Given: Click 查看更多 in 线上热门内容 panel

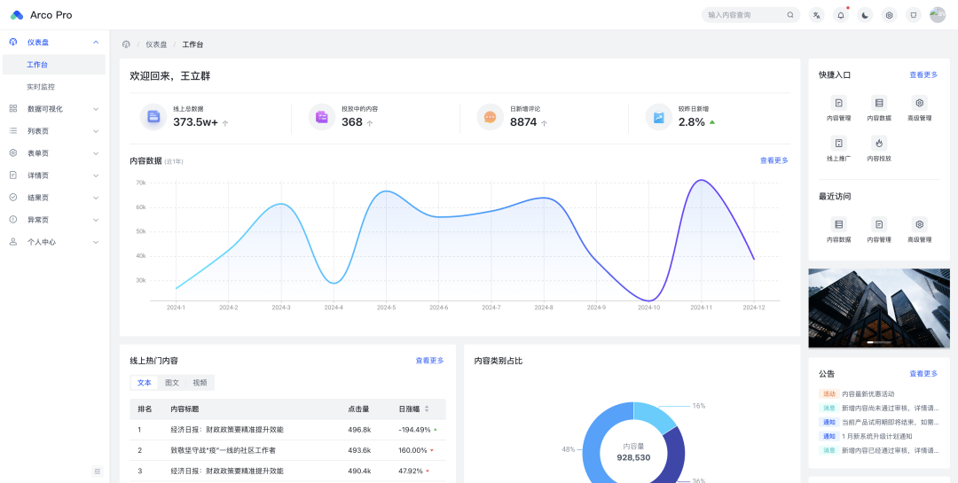Looking at the screenshot, I should (429, 361).
